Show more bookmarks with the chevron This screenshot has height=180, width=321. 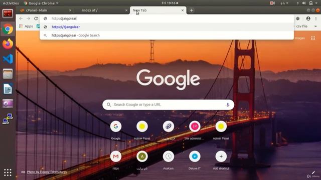point(315,26)
